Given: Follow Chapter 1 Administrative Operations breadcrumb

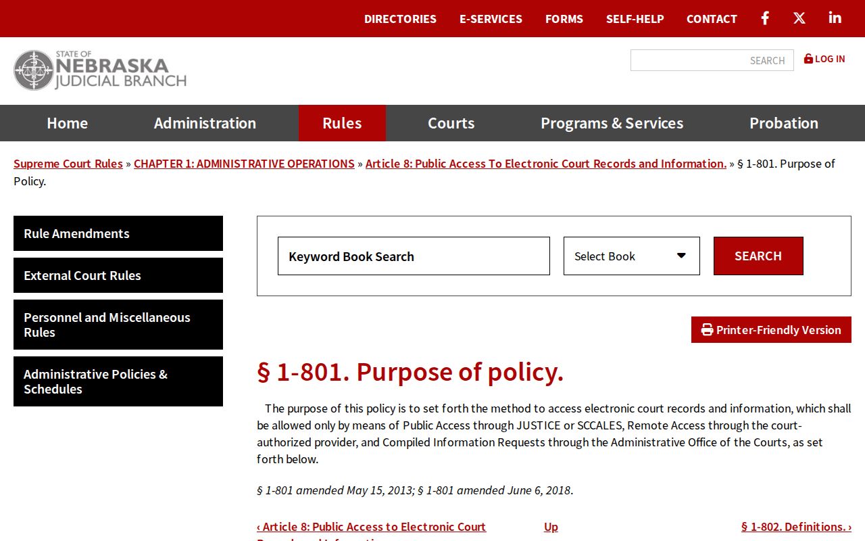Looking at the screenshot, I should tap(244, 164).
